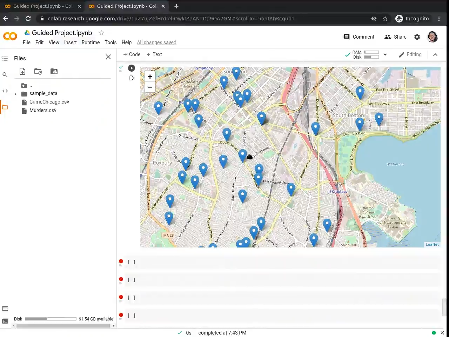Select the CrimeChicago.csv file

click(49, 102)
